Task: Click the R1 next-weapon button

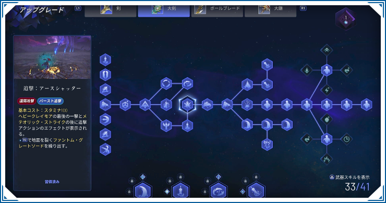Action: (x=303, y=8)
